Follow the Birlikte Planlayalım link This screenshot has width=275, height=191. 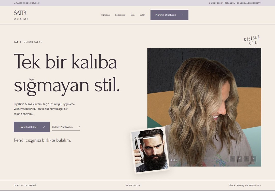(66, 127)
